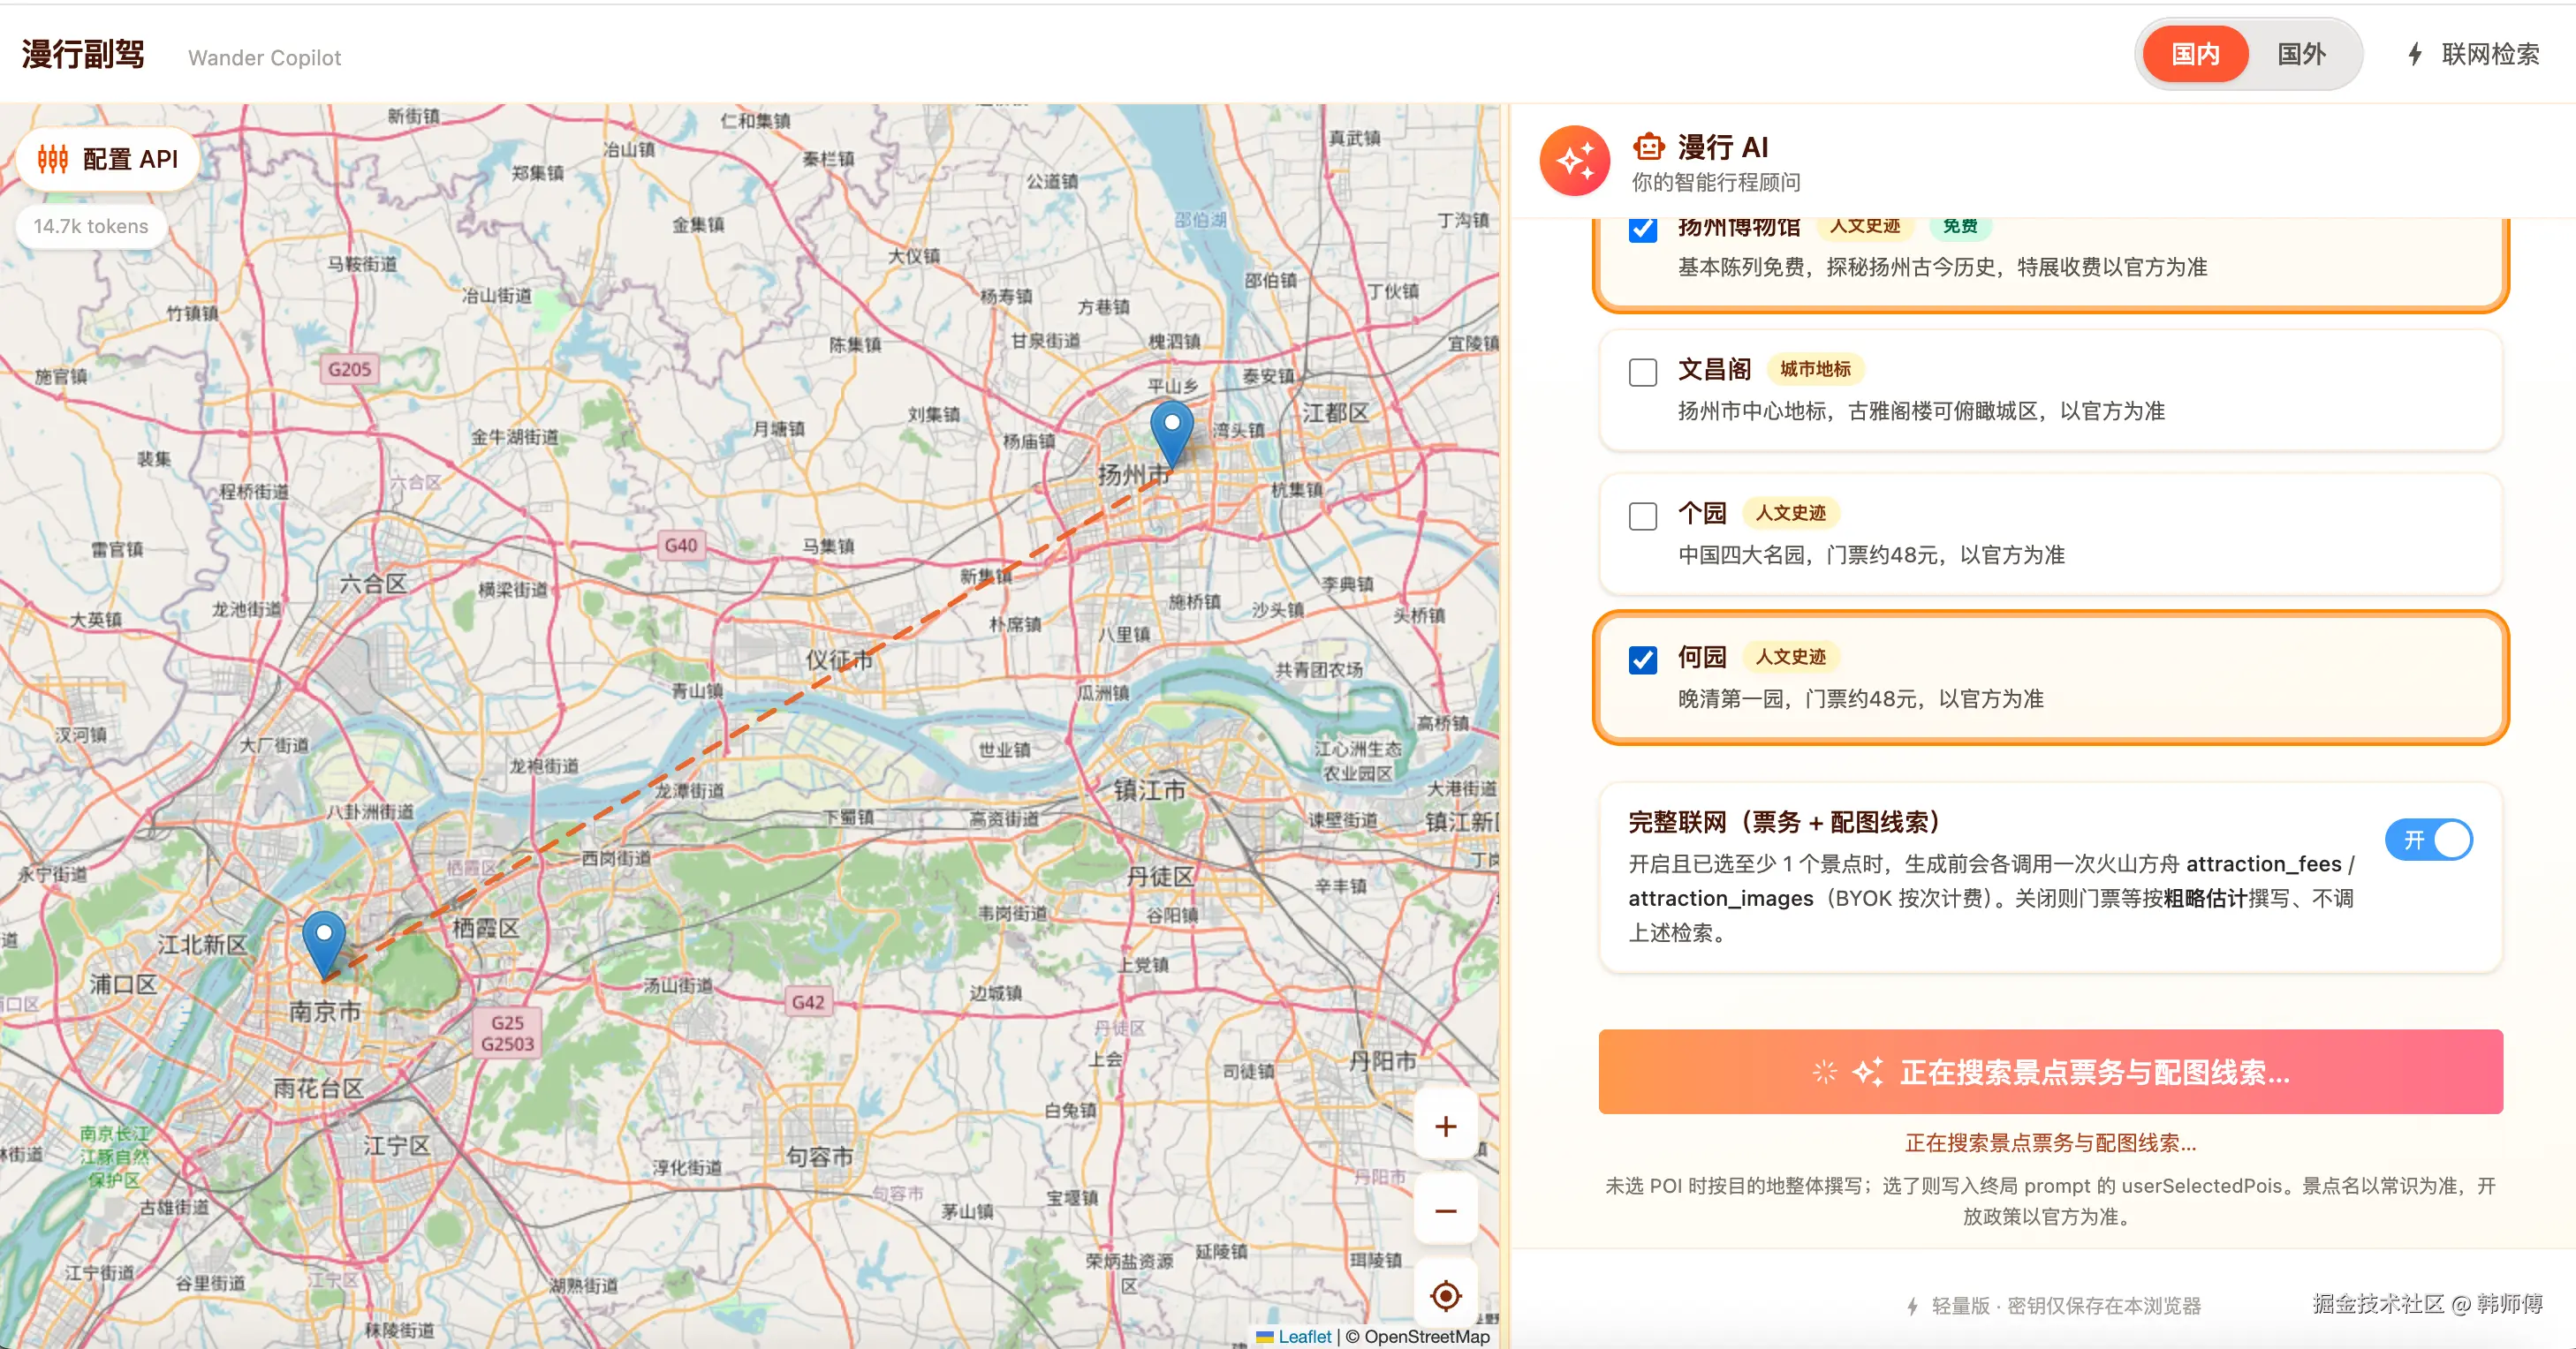2576x1349 pixels.
Task: Switch to the 国内 tab
Action: pyautogui.click(x=2195, y=54)
